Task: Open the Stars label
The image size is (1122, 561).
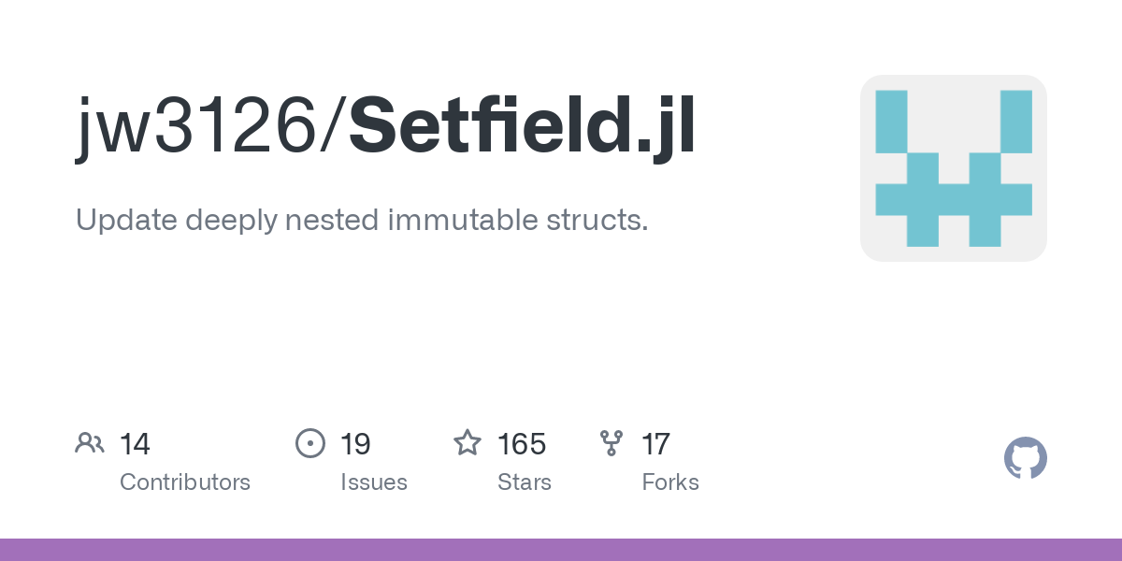Action: (x=525, y=482)
